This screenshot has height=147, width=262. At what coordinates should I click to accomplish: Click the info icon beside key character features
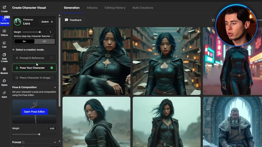pyautogui.click(x=52, y=36)
